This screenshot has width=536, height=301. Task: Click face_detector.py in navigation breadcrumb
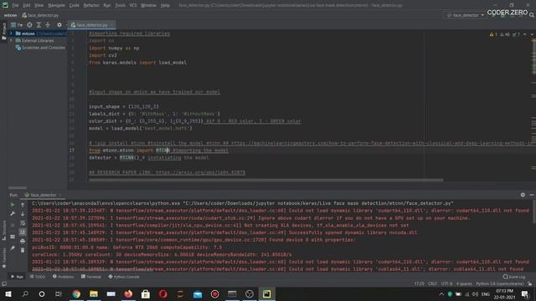(40, 15)
